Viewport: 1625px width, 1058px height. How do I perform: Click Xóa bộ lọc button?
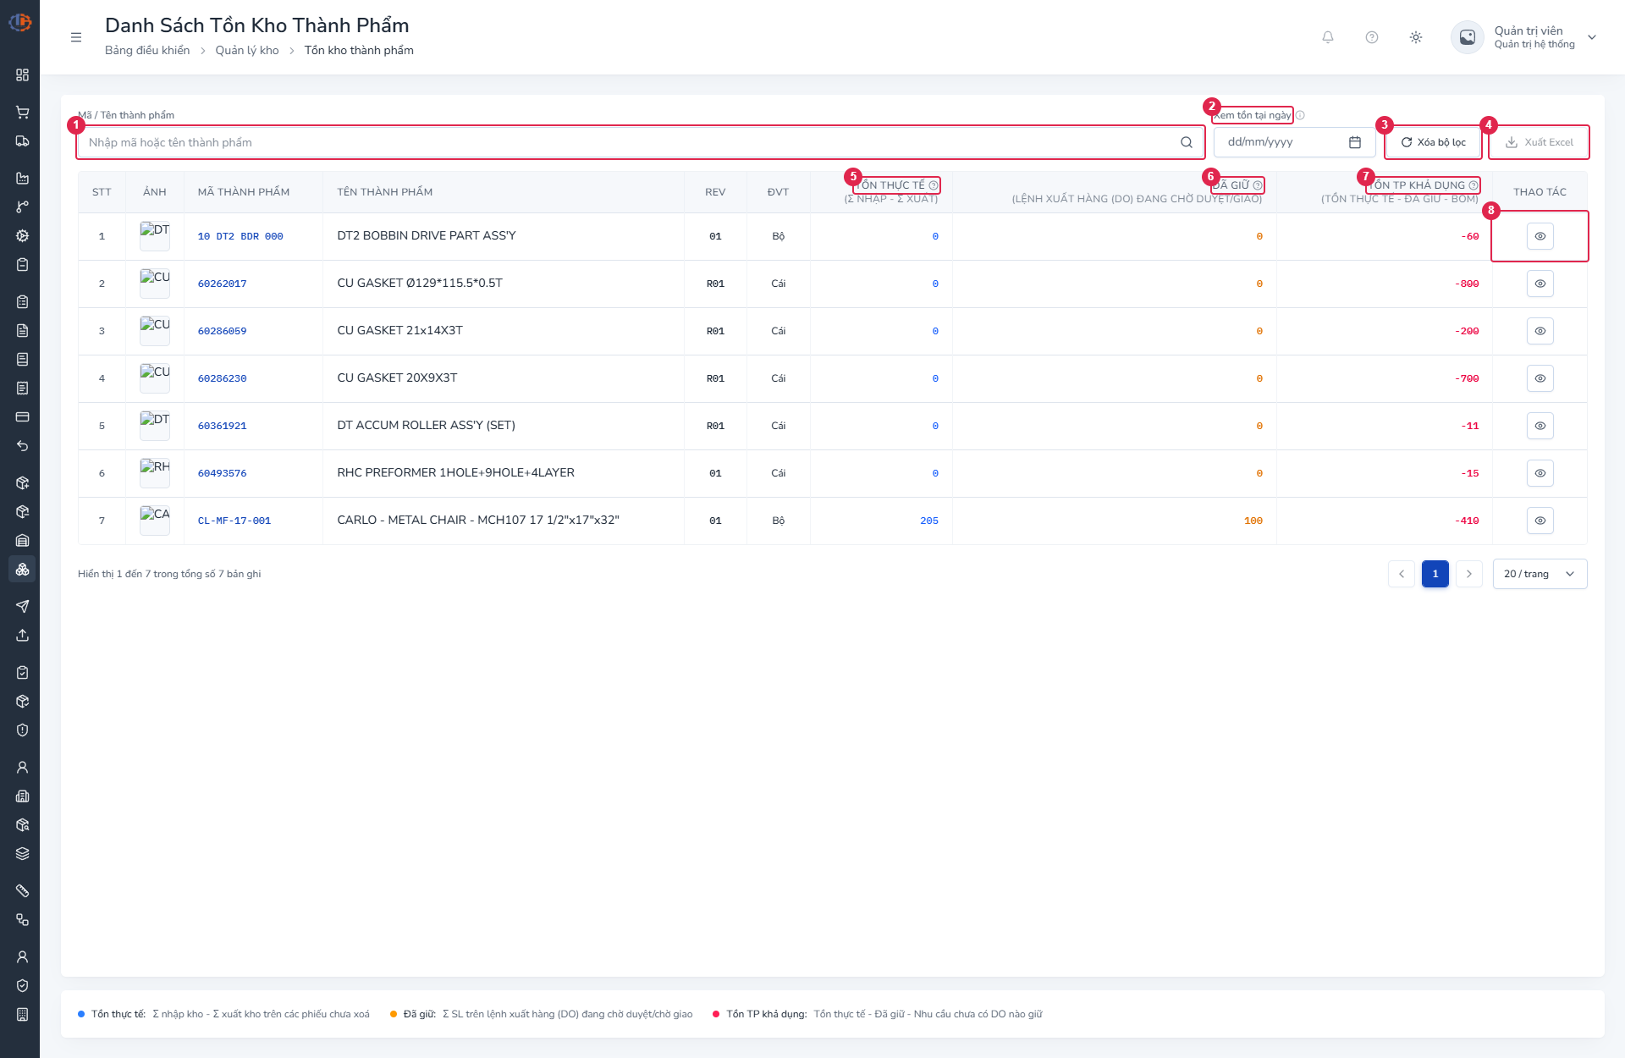tap(1434, 142)
